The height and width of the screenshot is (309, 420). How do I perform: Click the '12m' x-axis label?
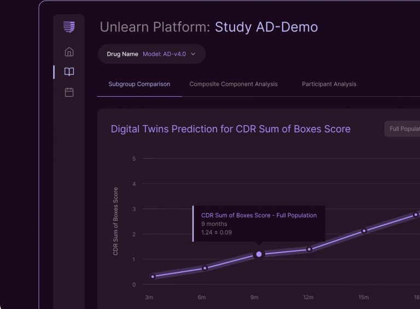[x=308, y=297]
